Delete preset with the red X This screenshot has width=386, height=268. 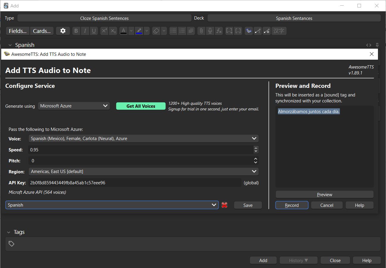(225, 205)
